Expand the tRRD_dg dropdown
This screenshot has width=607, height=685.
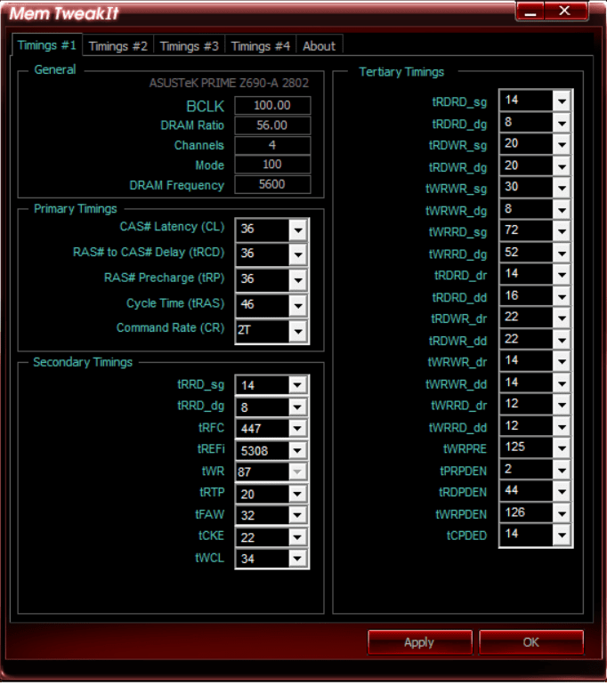coord(297,407)
